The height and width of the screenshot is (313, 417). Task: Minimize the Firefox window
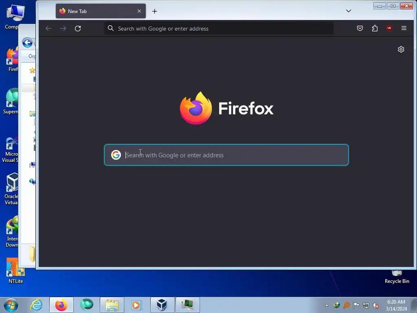[x=380, y=6]
